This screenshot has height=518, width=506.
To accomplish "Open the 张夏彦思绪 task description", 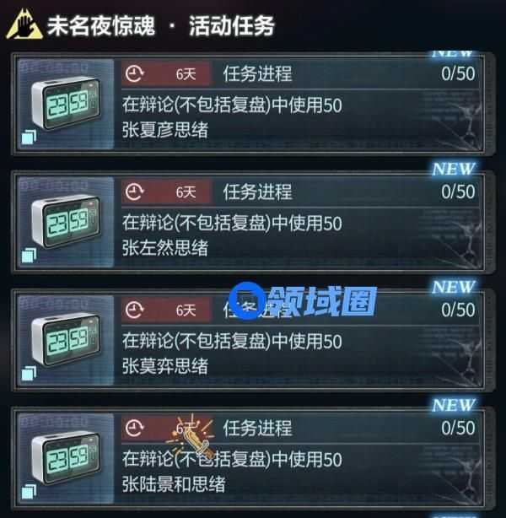I will tap(232, 117).
